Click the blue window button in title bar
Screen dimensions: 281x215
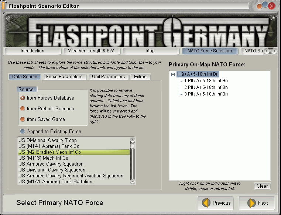pyautogui.click(x=265, y=4)
